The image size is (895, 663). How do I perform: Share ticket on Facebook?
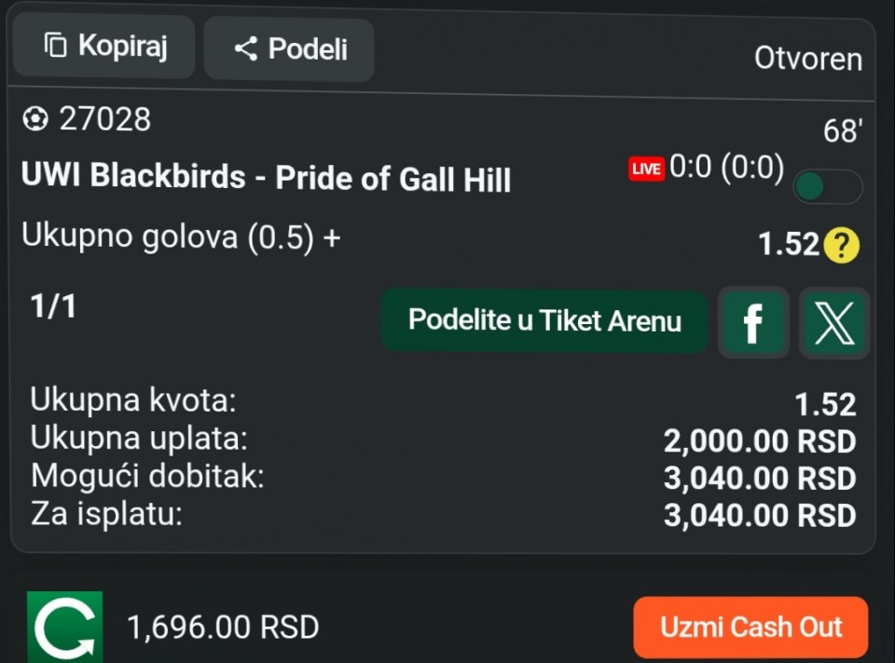[x=753, y=323]
